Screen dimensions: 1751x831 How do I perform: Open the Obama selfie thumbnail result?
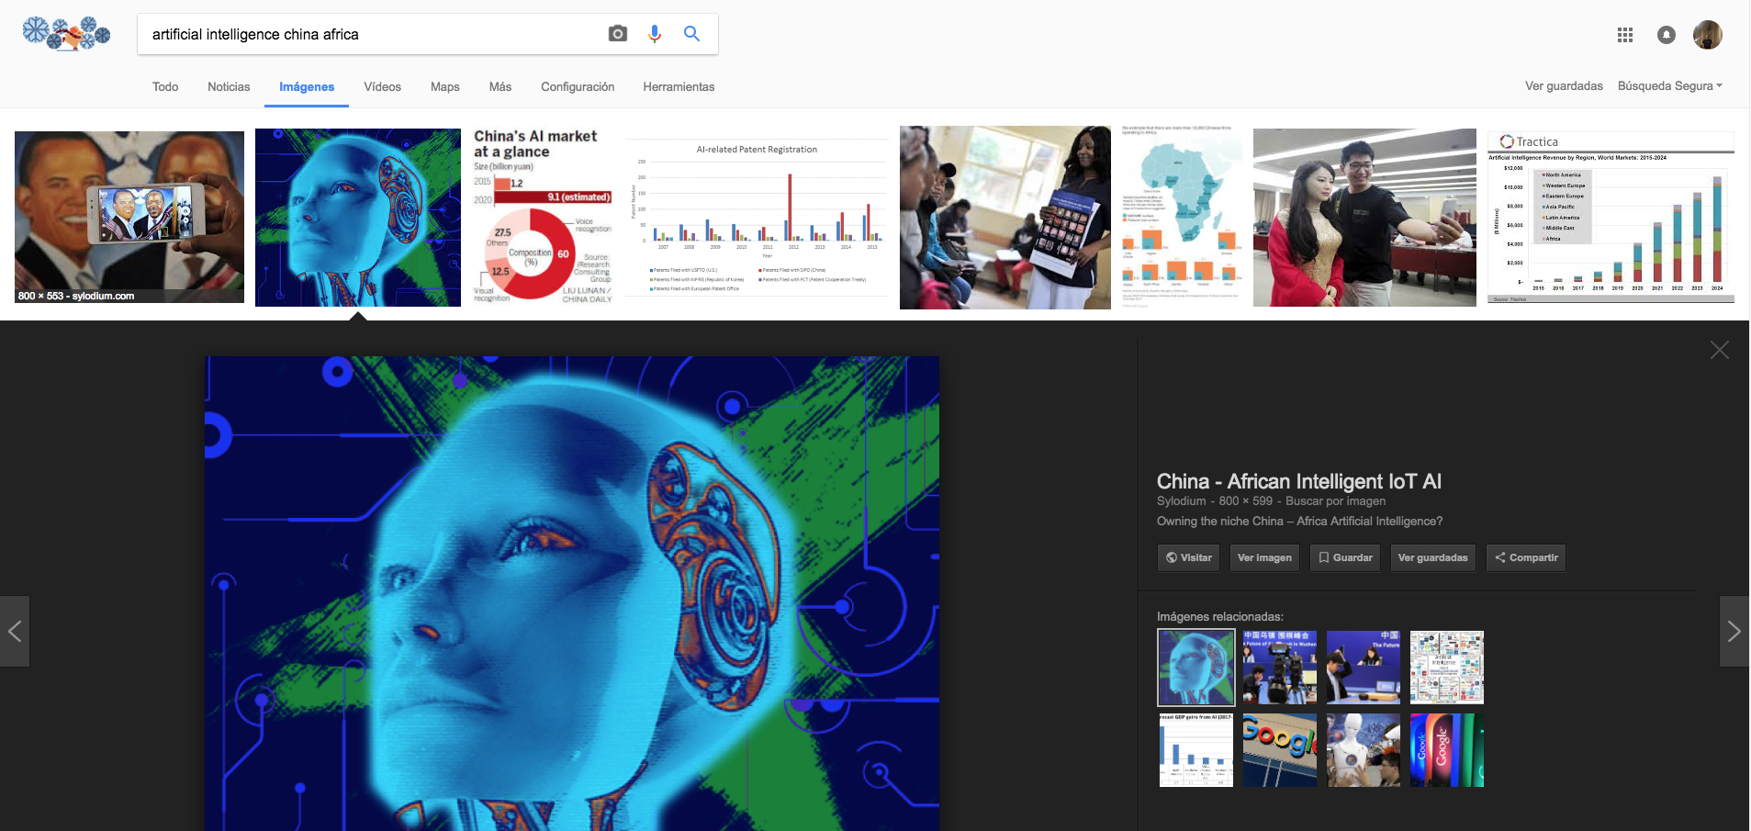coord(129,217)
